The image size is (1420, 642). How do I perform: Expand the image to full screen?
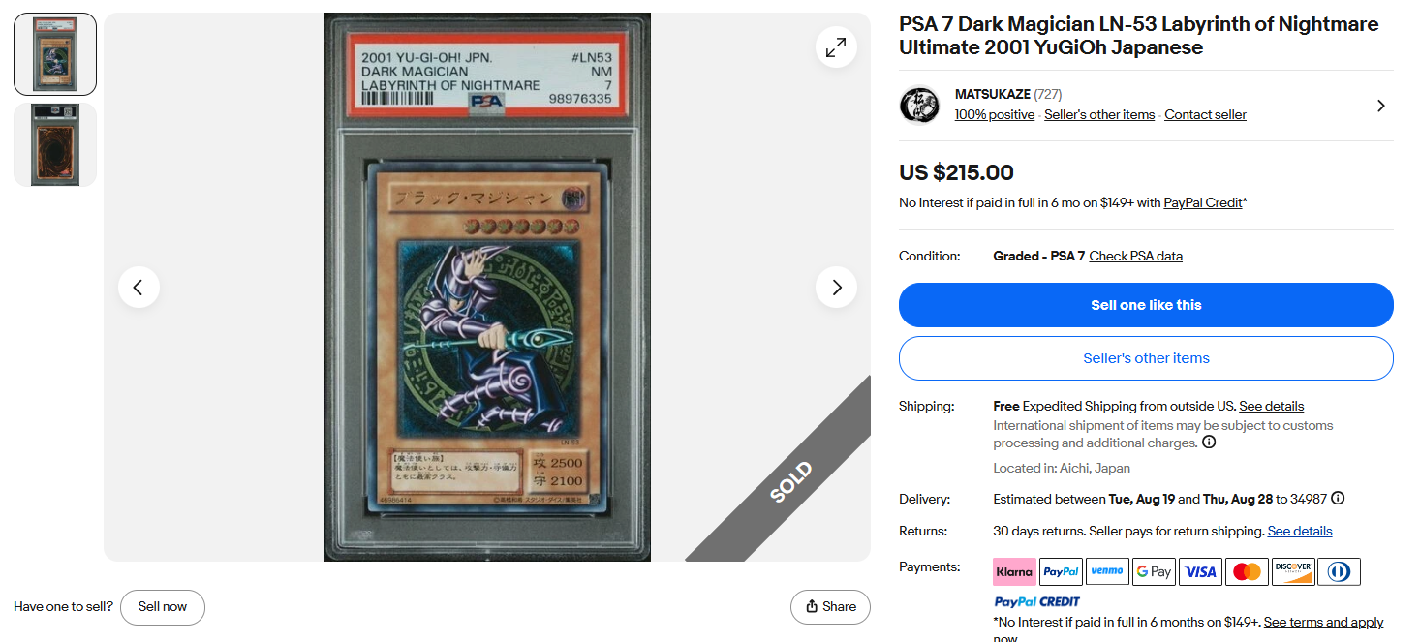pos(836,46)
